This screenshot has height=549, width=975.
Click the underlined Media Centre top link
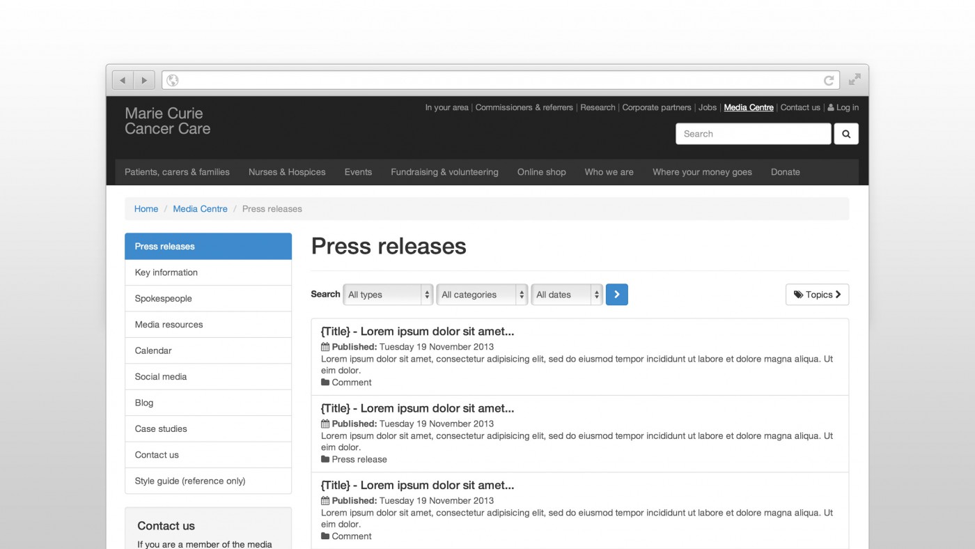point(749,107)
